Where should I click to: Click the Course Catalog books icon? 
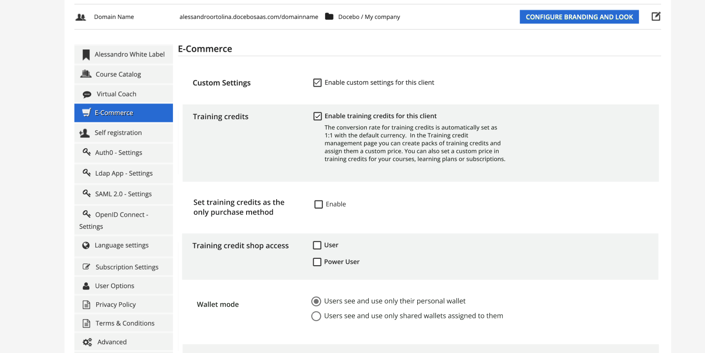tap(86, 74)
